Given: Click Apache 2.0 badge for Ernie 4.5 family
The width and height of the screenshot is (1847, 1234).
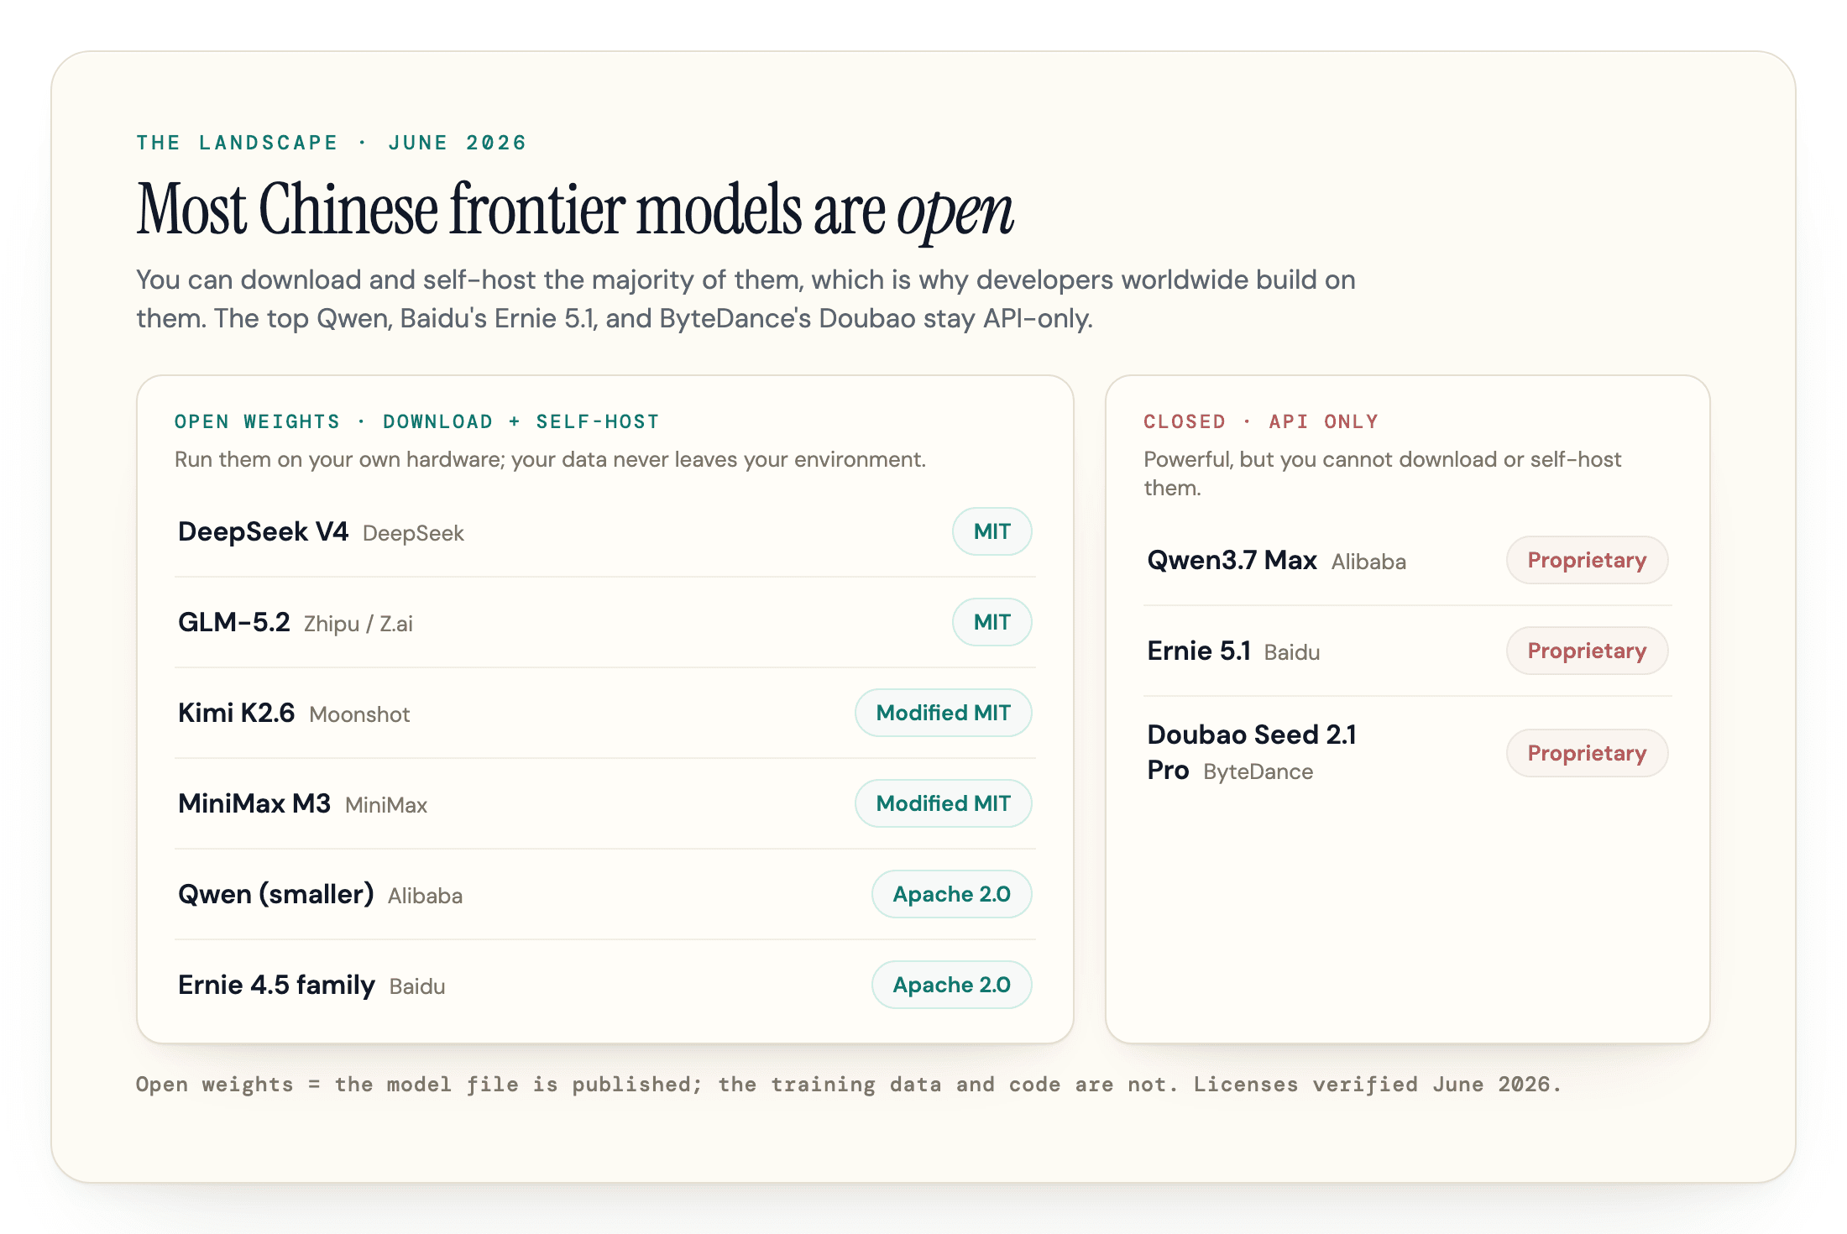Looking at the screenshot, I should [951, 985].
